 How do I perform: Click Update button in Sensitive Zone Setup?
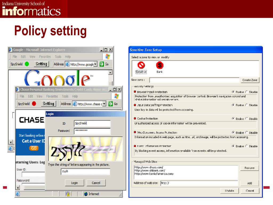pos(229,191)
